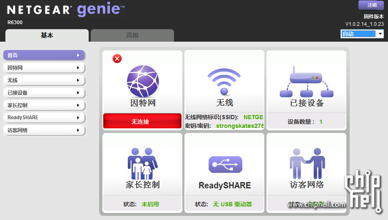
Task: Open 已接设备 in the sidebar menu
Action: (44, 92)
